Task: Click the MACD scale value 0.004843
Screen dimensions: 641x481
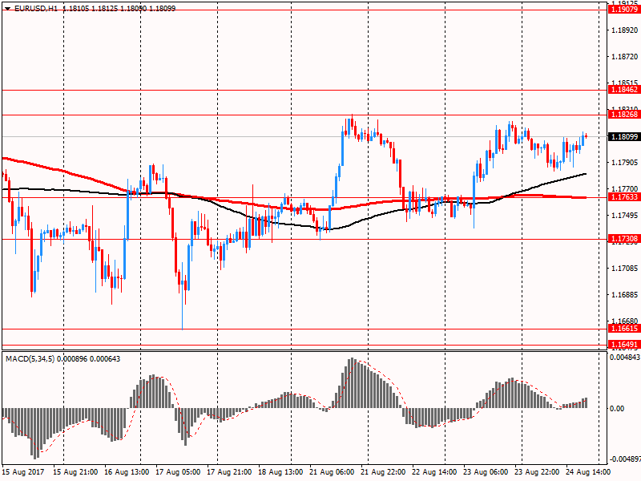Action: (625, 358)
